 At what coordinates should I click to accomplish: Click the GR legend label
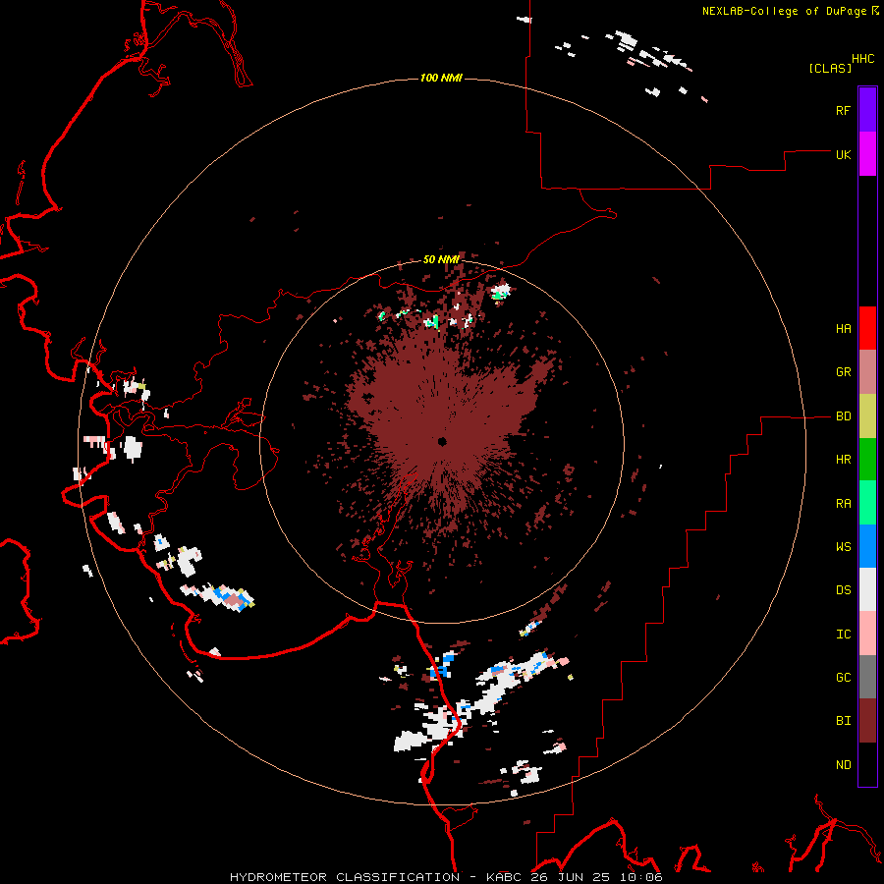click(x=843, y=372)
